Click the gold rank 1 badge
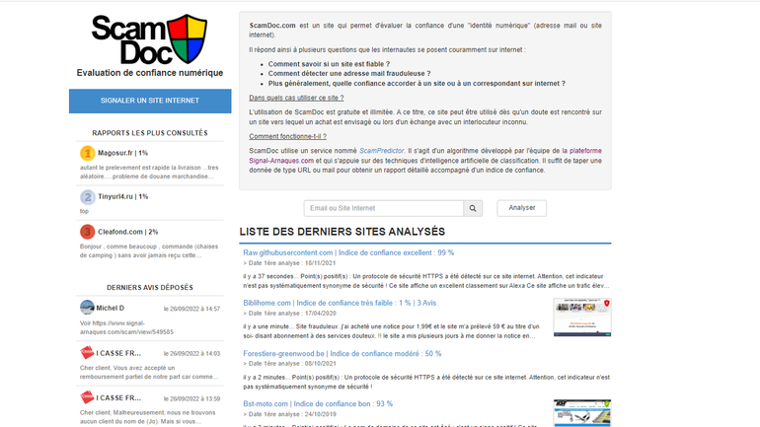The image size is (760, 427). point(87,153)
